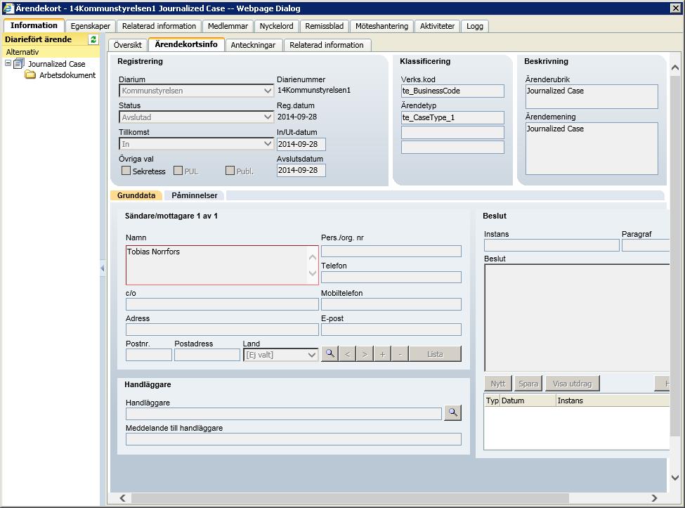The height and width of the screenshot is (508, 685).
Task: Select the Grunddata tab
Action: (x=136, y=195)
